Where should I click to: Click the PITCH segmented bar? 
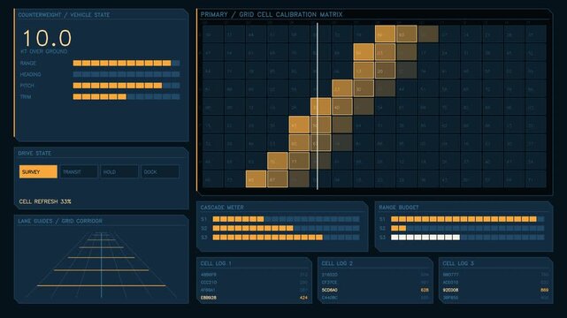(126, 86)
